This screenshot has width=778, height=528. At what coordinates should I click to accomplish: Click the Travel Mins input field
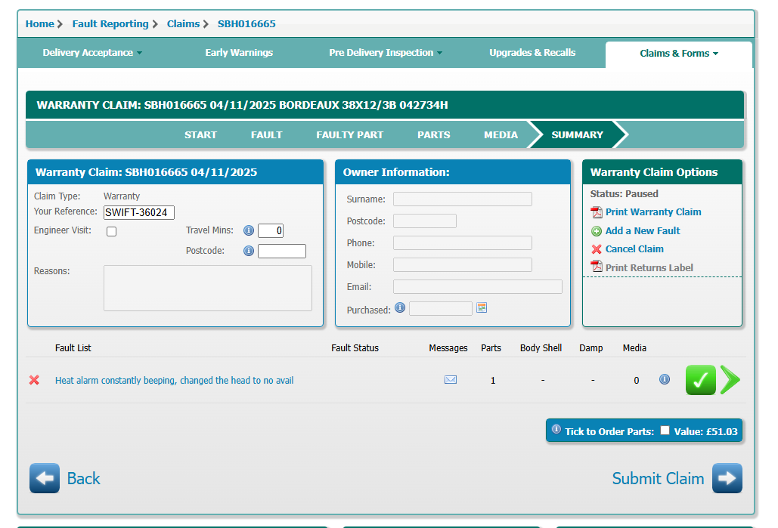[271, 230]
